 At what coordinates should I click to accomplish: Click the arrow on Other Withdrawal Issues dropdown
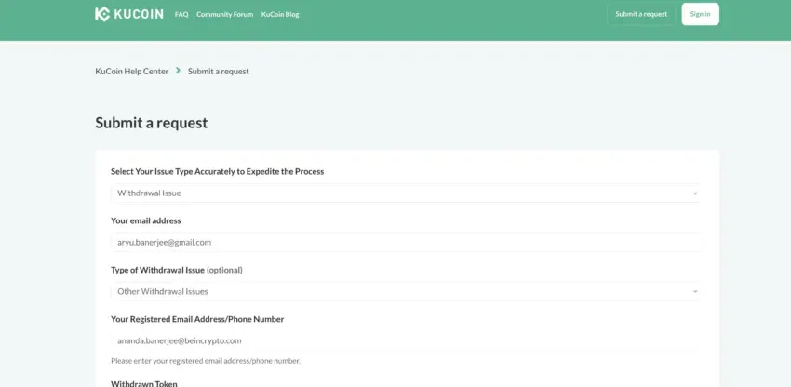click(694, 291)
